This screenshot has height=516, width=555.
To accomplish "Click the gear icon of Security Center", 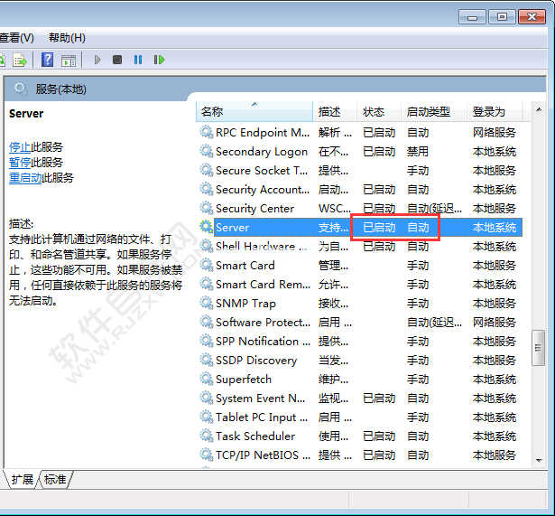I will pos(206,208).
